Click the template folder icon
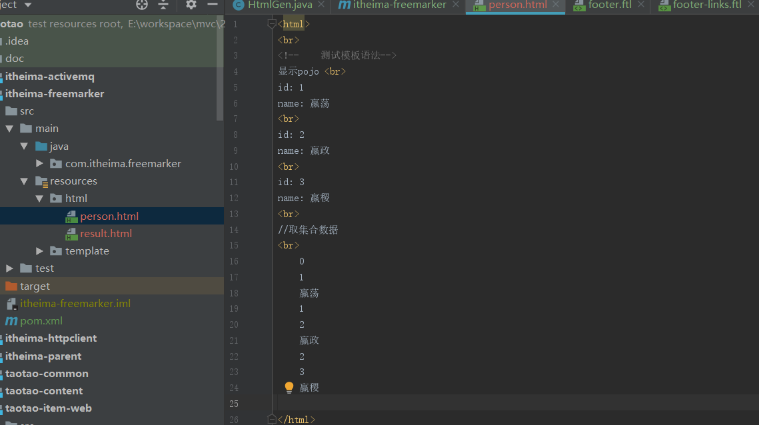Screen dimensions: 759x425 (56, 250)
